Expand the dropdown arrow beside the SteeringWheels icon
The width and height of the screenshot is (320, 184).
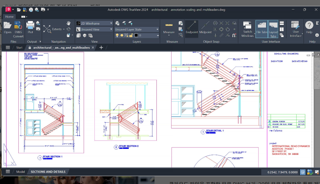(x=72, y=35)
